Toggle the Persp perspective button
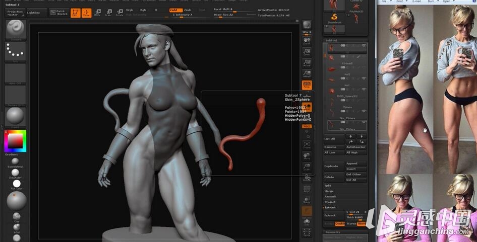This screenshot has height=242, width=477. [x=307, y=86]
